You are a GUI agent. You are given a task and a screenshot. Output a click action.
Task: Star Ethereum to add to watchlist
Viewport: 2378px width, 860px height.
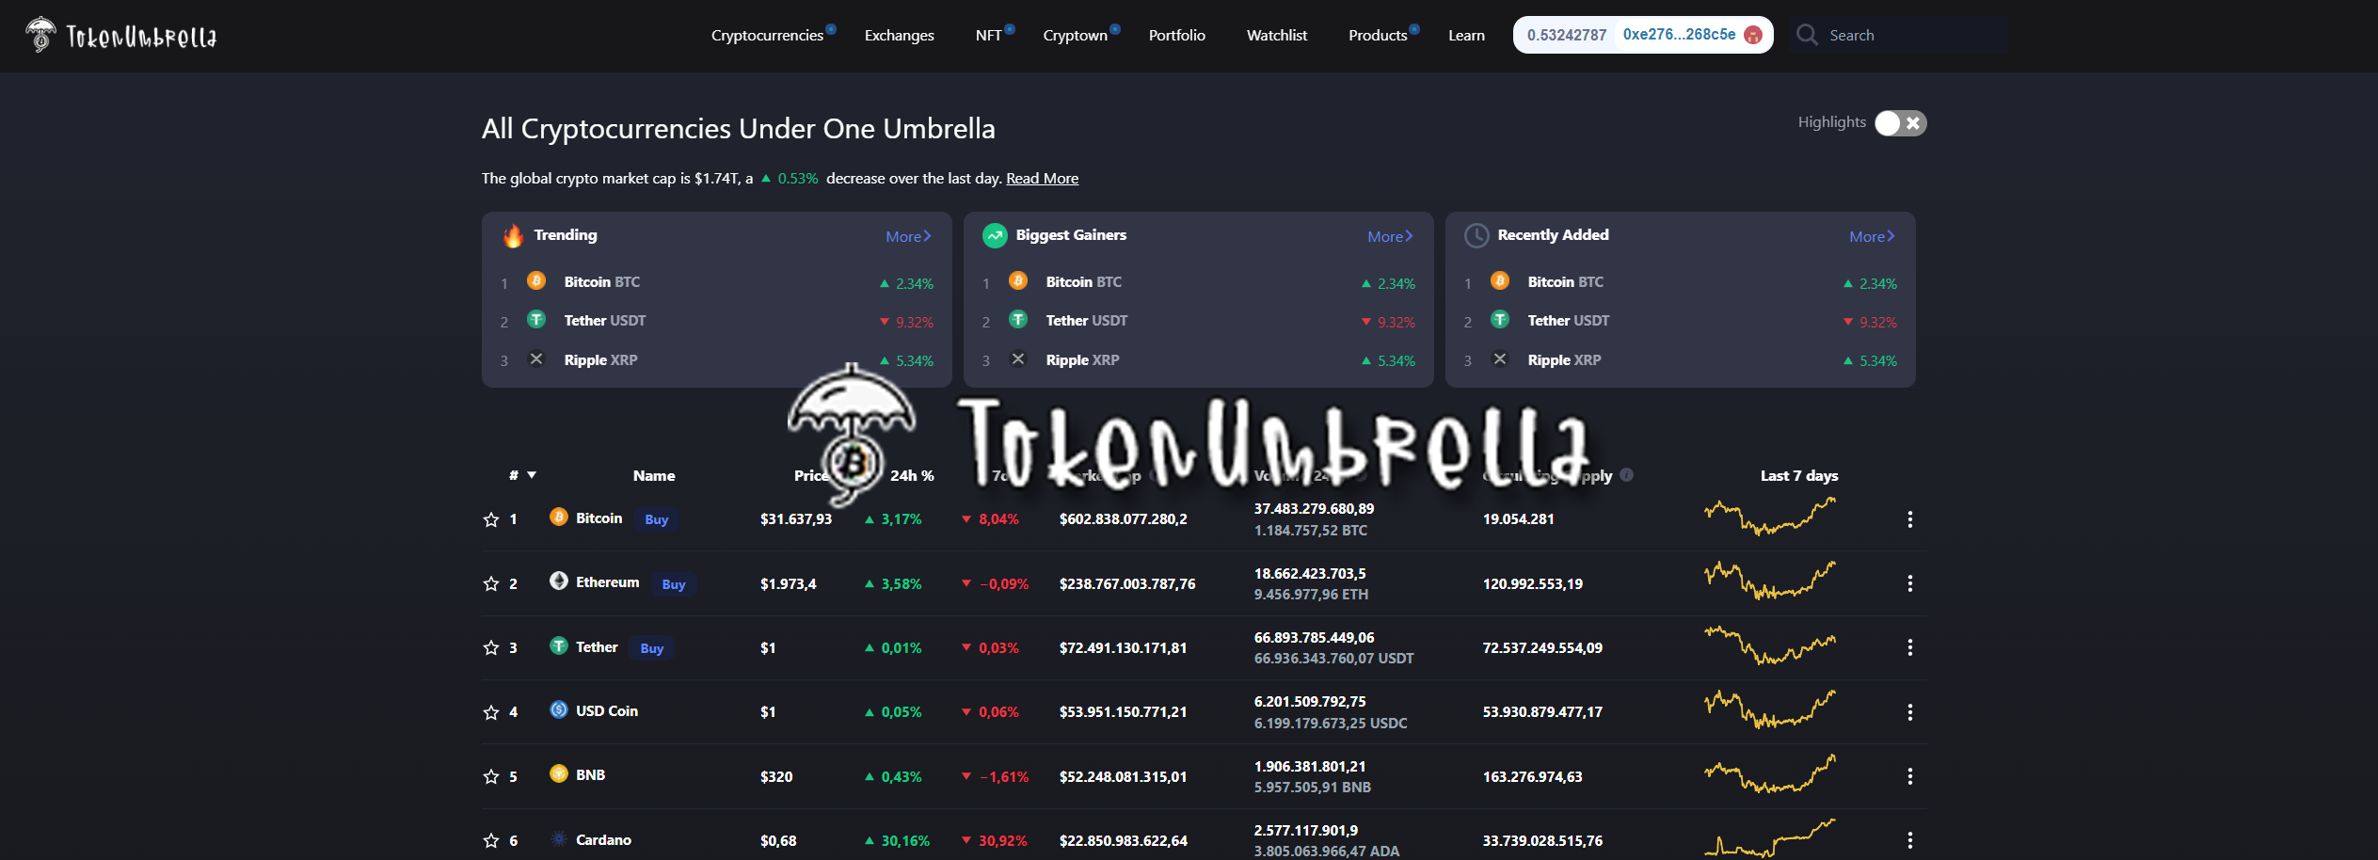point(491,583)
